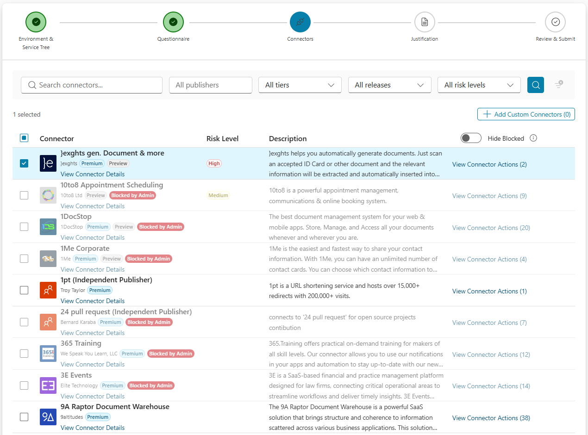The height and width of the screenshot is (435, 588).
Task: Click the blue search magnifier button
Action: coord(536,85)
